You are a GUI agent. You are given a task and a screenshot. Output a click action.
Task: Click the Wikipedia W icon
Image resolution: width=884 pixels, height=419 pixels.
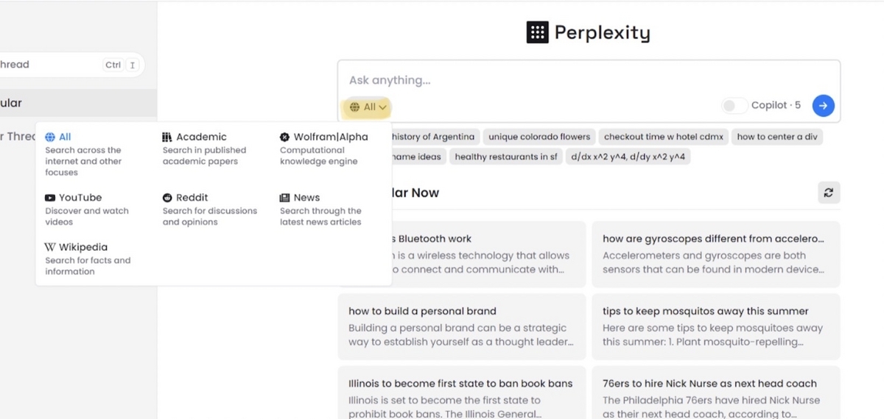(50, 248)
